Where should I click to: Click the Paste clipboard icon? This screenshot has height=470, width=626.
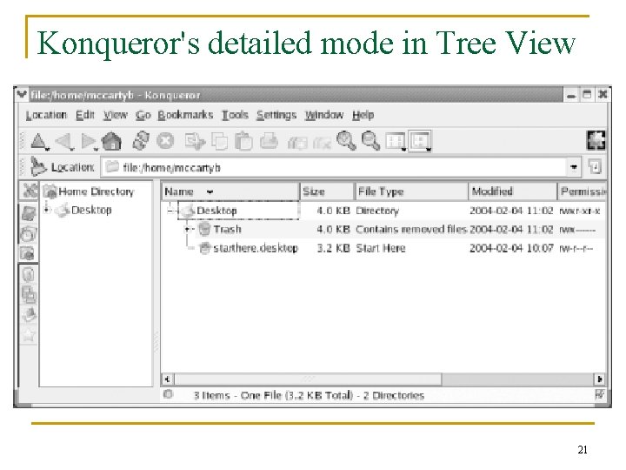click(243, 141)
